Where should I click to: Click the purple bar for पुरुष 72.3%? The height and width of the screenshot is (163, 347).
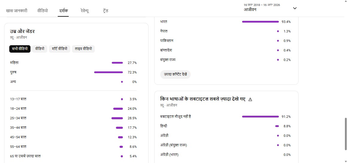(108, 72)
